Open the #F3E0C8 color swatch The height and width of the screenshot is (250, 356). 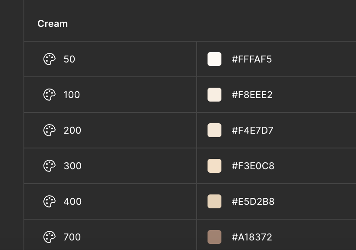click(214, 166)
